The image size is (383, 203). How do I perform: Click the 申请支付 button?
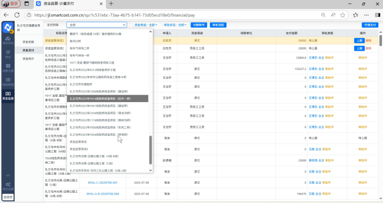370,25
